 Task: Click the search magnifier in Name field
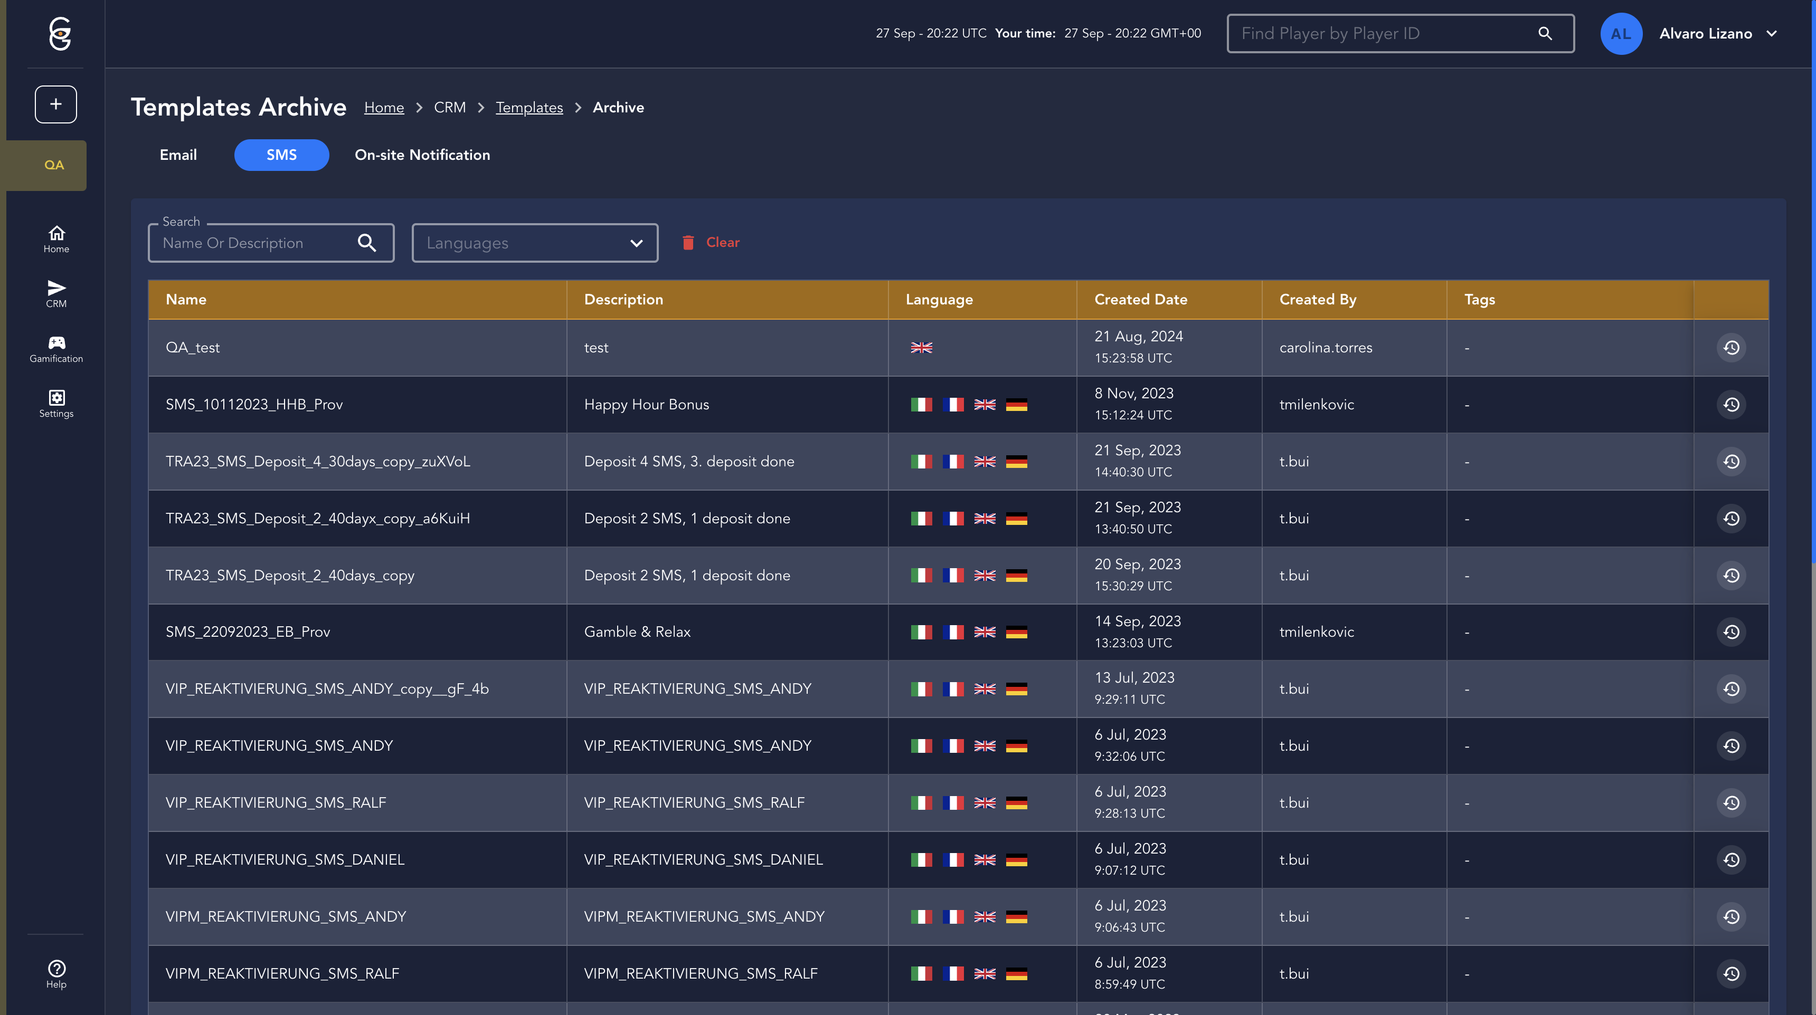366,243
